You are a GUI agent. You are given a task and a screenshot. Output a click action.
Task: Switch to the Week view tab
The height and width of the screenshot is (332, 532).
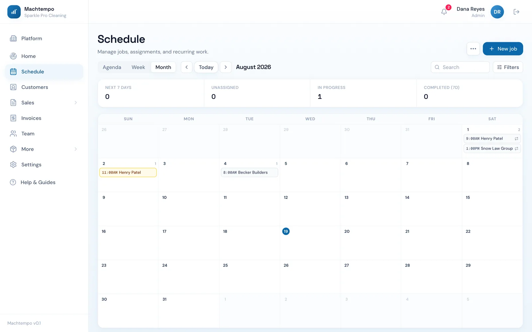point(138,67)
